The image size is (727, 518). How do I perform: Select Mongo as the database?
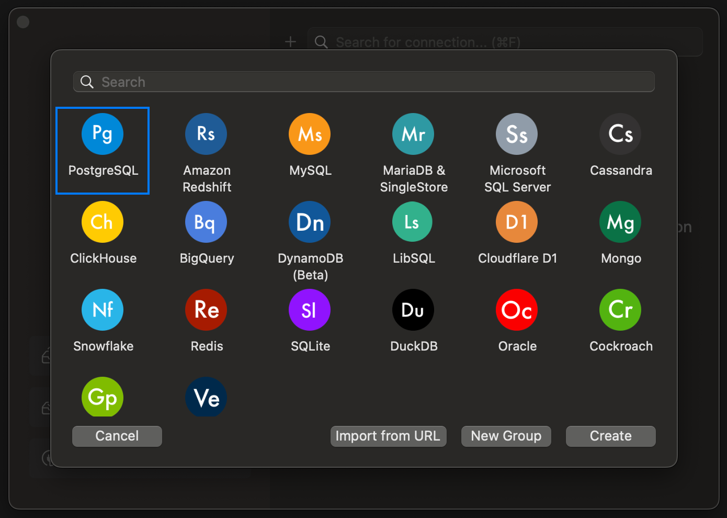coord(620,222)
